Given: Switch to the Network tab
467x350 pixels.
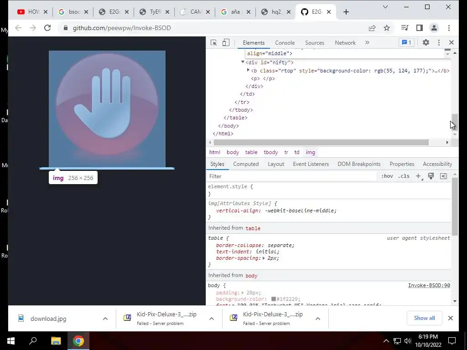Looking at the screenshot, I should coord(345,42).
